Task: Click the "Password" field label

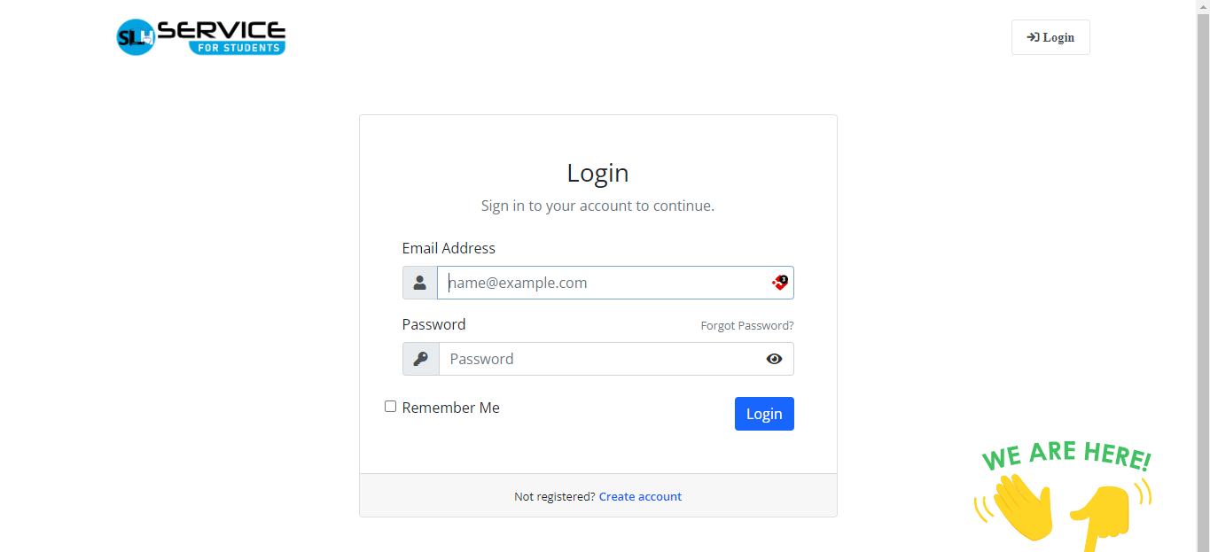Action: pos(433,324)
